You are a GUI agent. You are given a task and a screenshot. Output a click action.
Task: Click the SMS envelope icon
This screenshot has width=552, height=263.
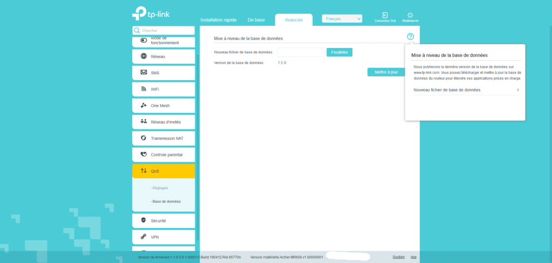click(x=143, y=73)
